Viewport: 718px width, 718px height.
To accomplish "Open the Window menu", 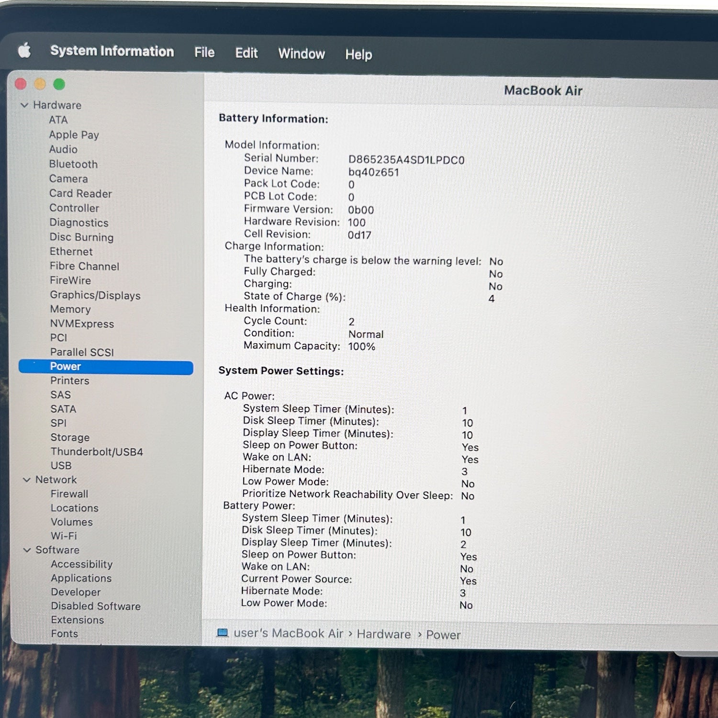I will tap(302, 54).
